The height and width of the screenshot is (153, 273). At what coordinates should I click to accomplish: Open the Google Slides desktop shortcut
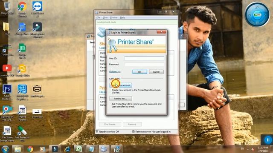tap(22, 71)
